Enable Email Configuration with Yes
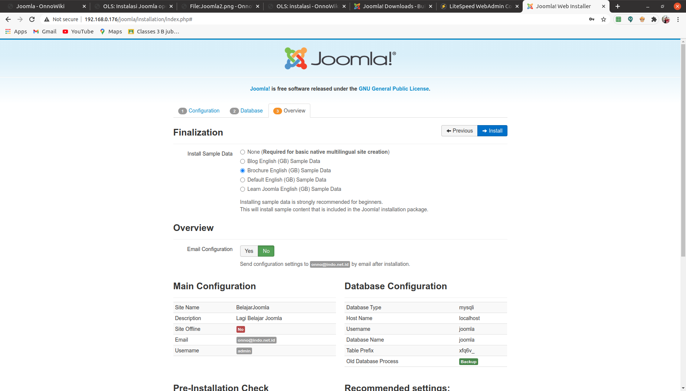This screenshot has width=686, height=391. 249,251
